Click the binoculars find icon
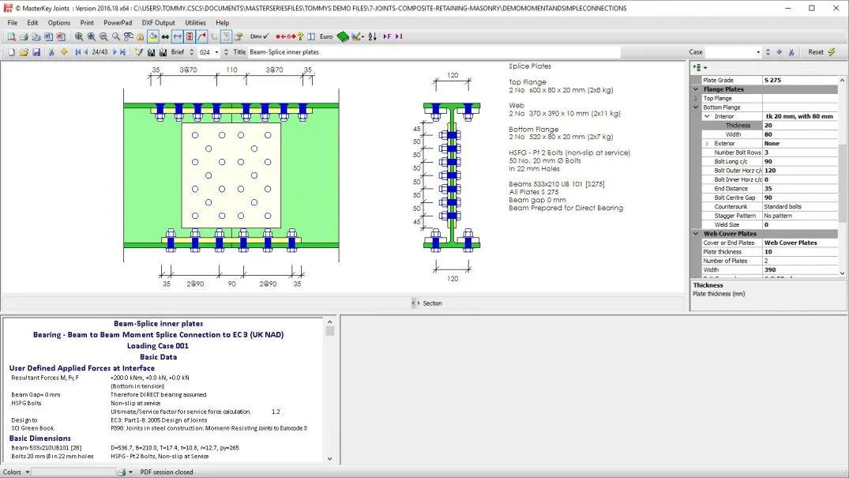This screenshot has width=849, height=478. click(165, 36)
